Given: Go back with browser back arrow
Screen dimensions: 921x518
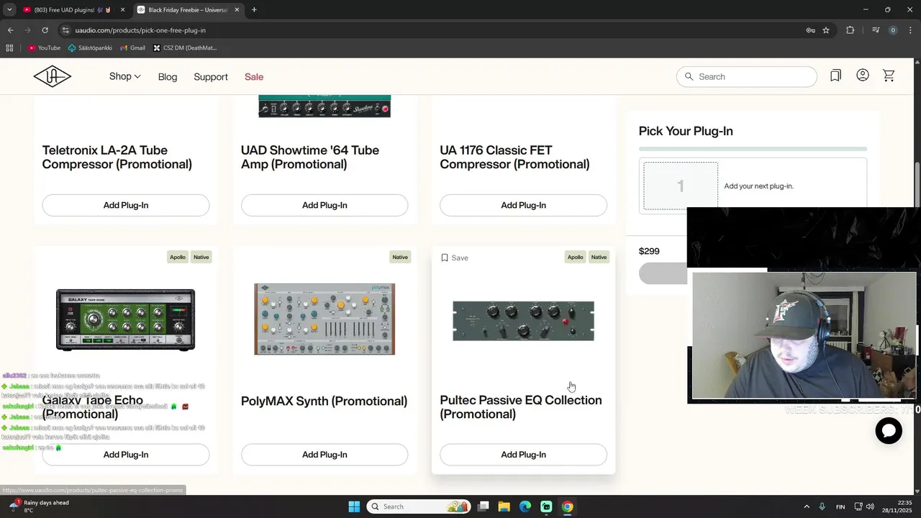Looking at the screenshot, I should 10,30.
